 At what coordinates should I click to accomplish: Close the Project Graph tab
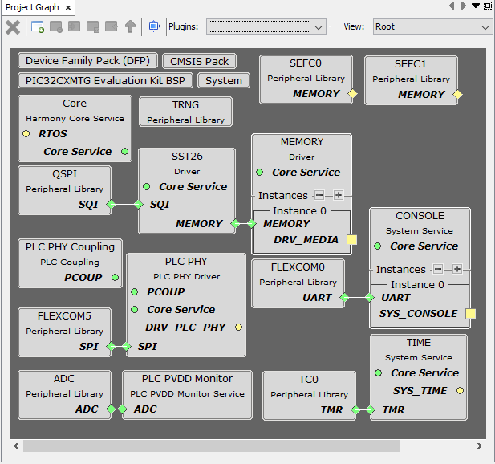point(68,8)
